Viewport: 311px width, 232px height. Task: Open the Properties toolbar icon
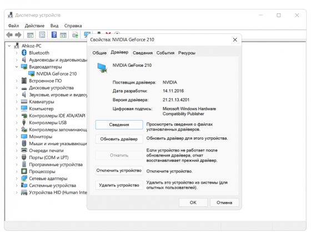[x=42, y=35]
